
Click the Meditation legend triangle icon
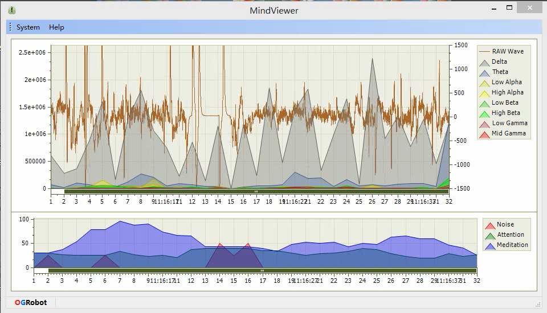[x=490, y=246]
